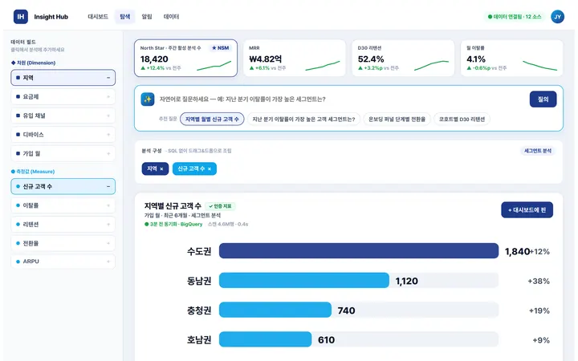Open the 월 이탈률 KPI card

coord(511,59)
